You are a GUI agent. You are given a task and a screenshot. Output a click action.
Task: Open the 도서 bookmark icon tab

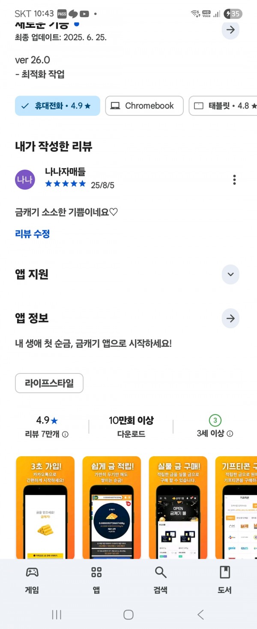(225, 572)
